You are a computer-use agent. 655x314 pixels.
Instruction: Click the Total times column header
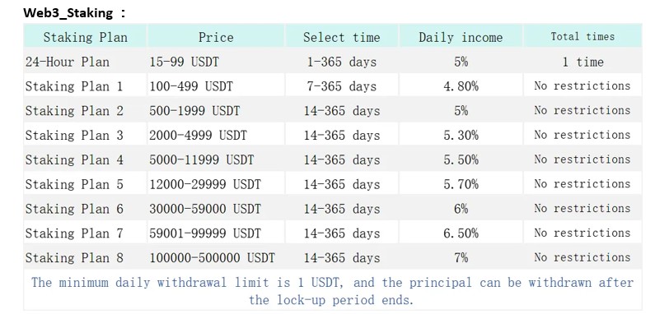click(x=582, y=37)
